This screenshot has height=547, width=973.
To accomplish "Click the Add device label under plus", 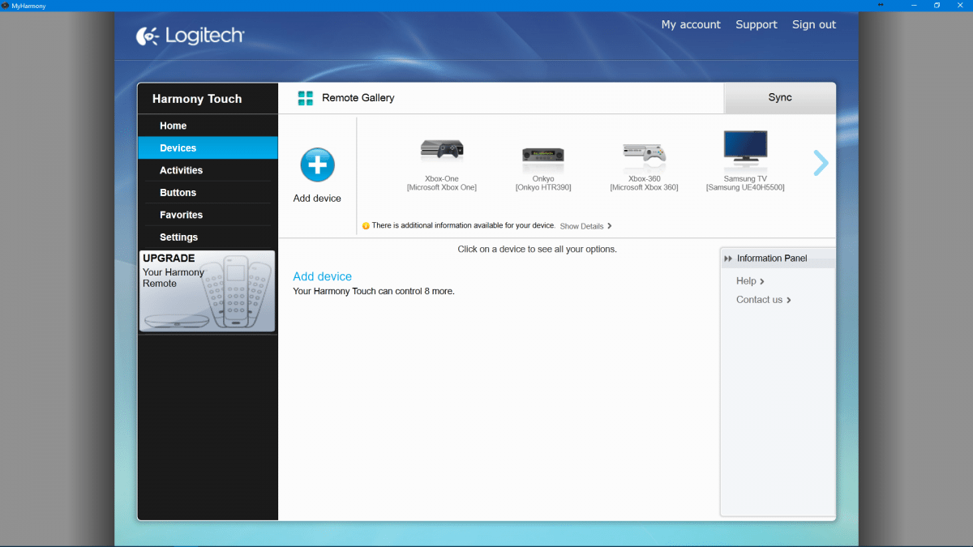I will click(x=317, y=199).
